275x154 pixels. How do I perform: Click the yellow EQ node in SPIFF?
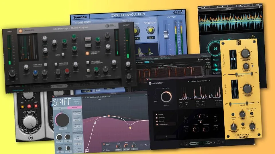(130, 128)
